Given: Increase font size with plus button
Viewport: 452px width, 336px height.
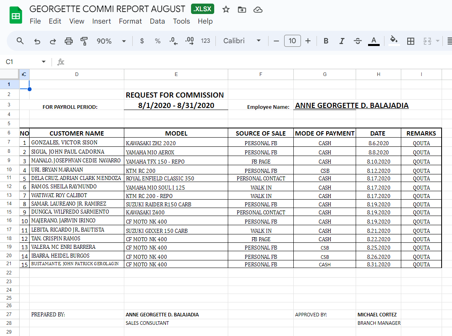Looking at the screenshot, I should point(308,41).
